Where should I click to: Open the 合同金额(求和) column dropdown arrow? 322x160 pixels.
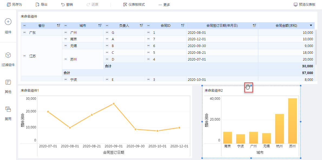[311, 25]
